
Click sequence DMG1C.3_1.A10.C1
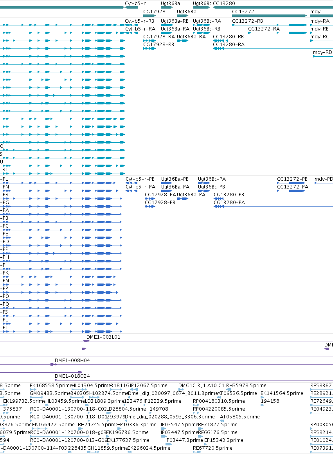(202, 386)
